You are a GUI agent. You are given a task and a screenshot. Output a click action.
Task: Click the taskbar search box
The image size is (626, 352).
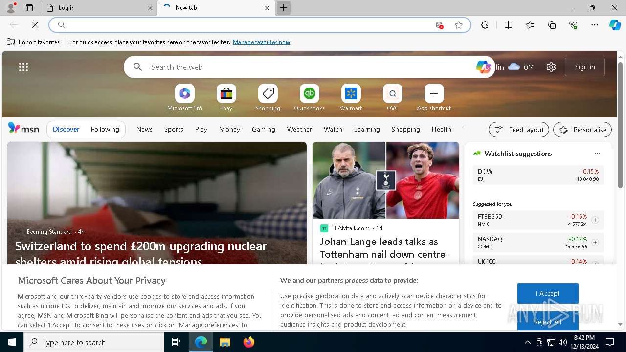pos(94,342)
